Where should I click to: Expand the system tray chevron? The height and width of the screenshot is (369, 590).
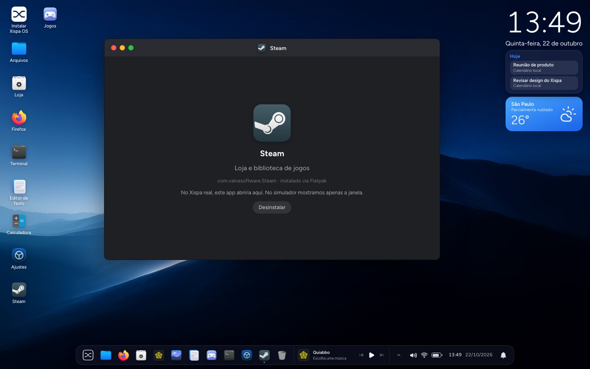coord(399,355)
